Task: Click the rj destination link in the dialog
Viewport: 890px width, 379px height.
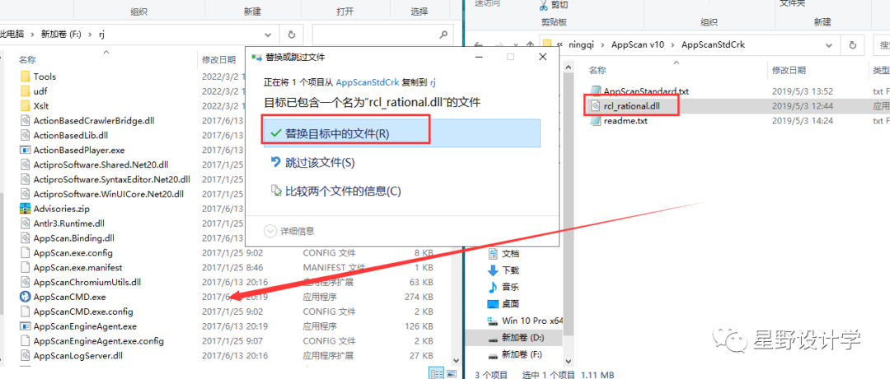Action: pyautogui.click(x=433, y=82)
